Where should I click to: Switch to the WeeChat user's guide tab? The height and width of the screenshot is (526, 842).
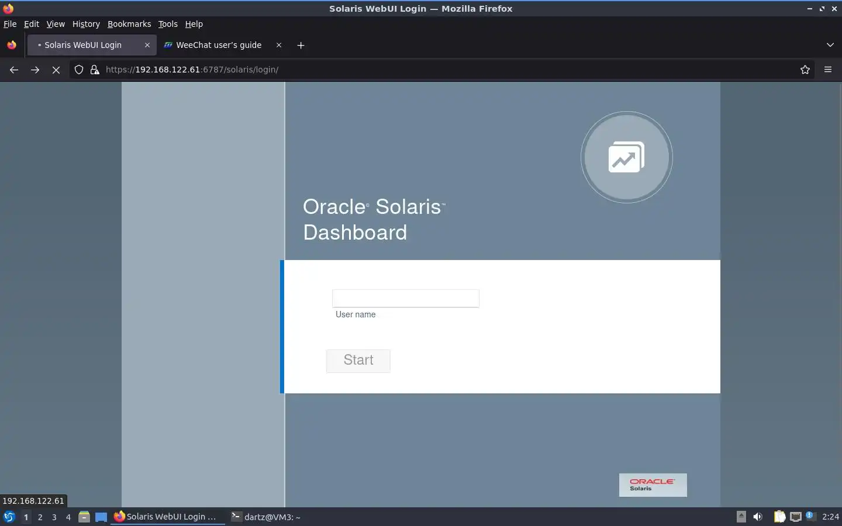(219, 45)
